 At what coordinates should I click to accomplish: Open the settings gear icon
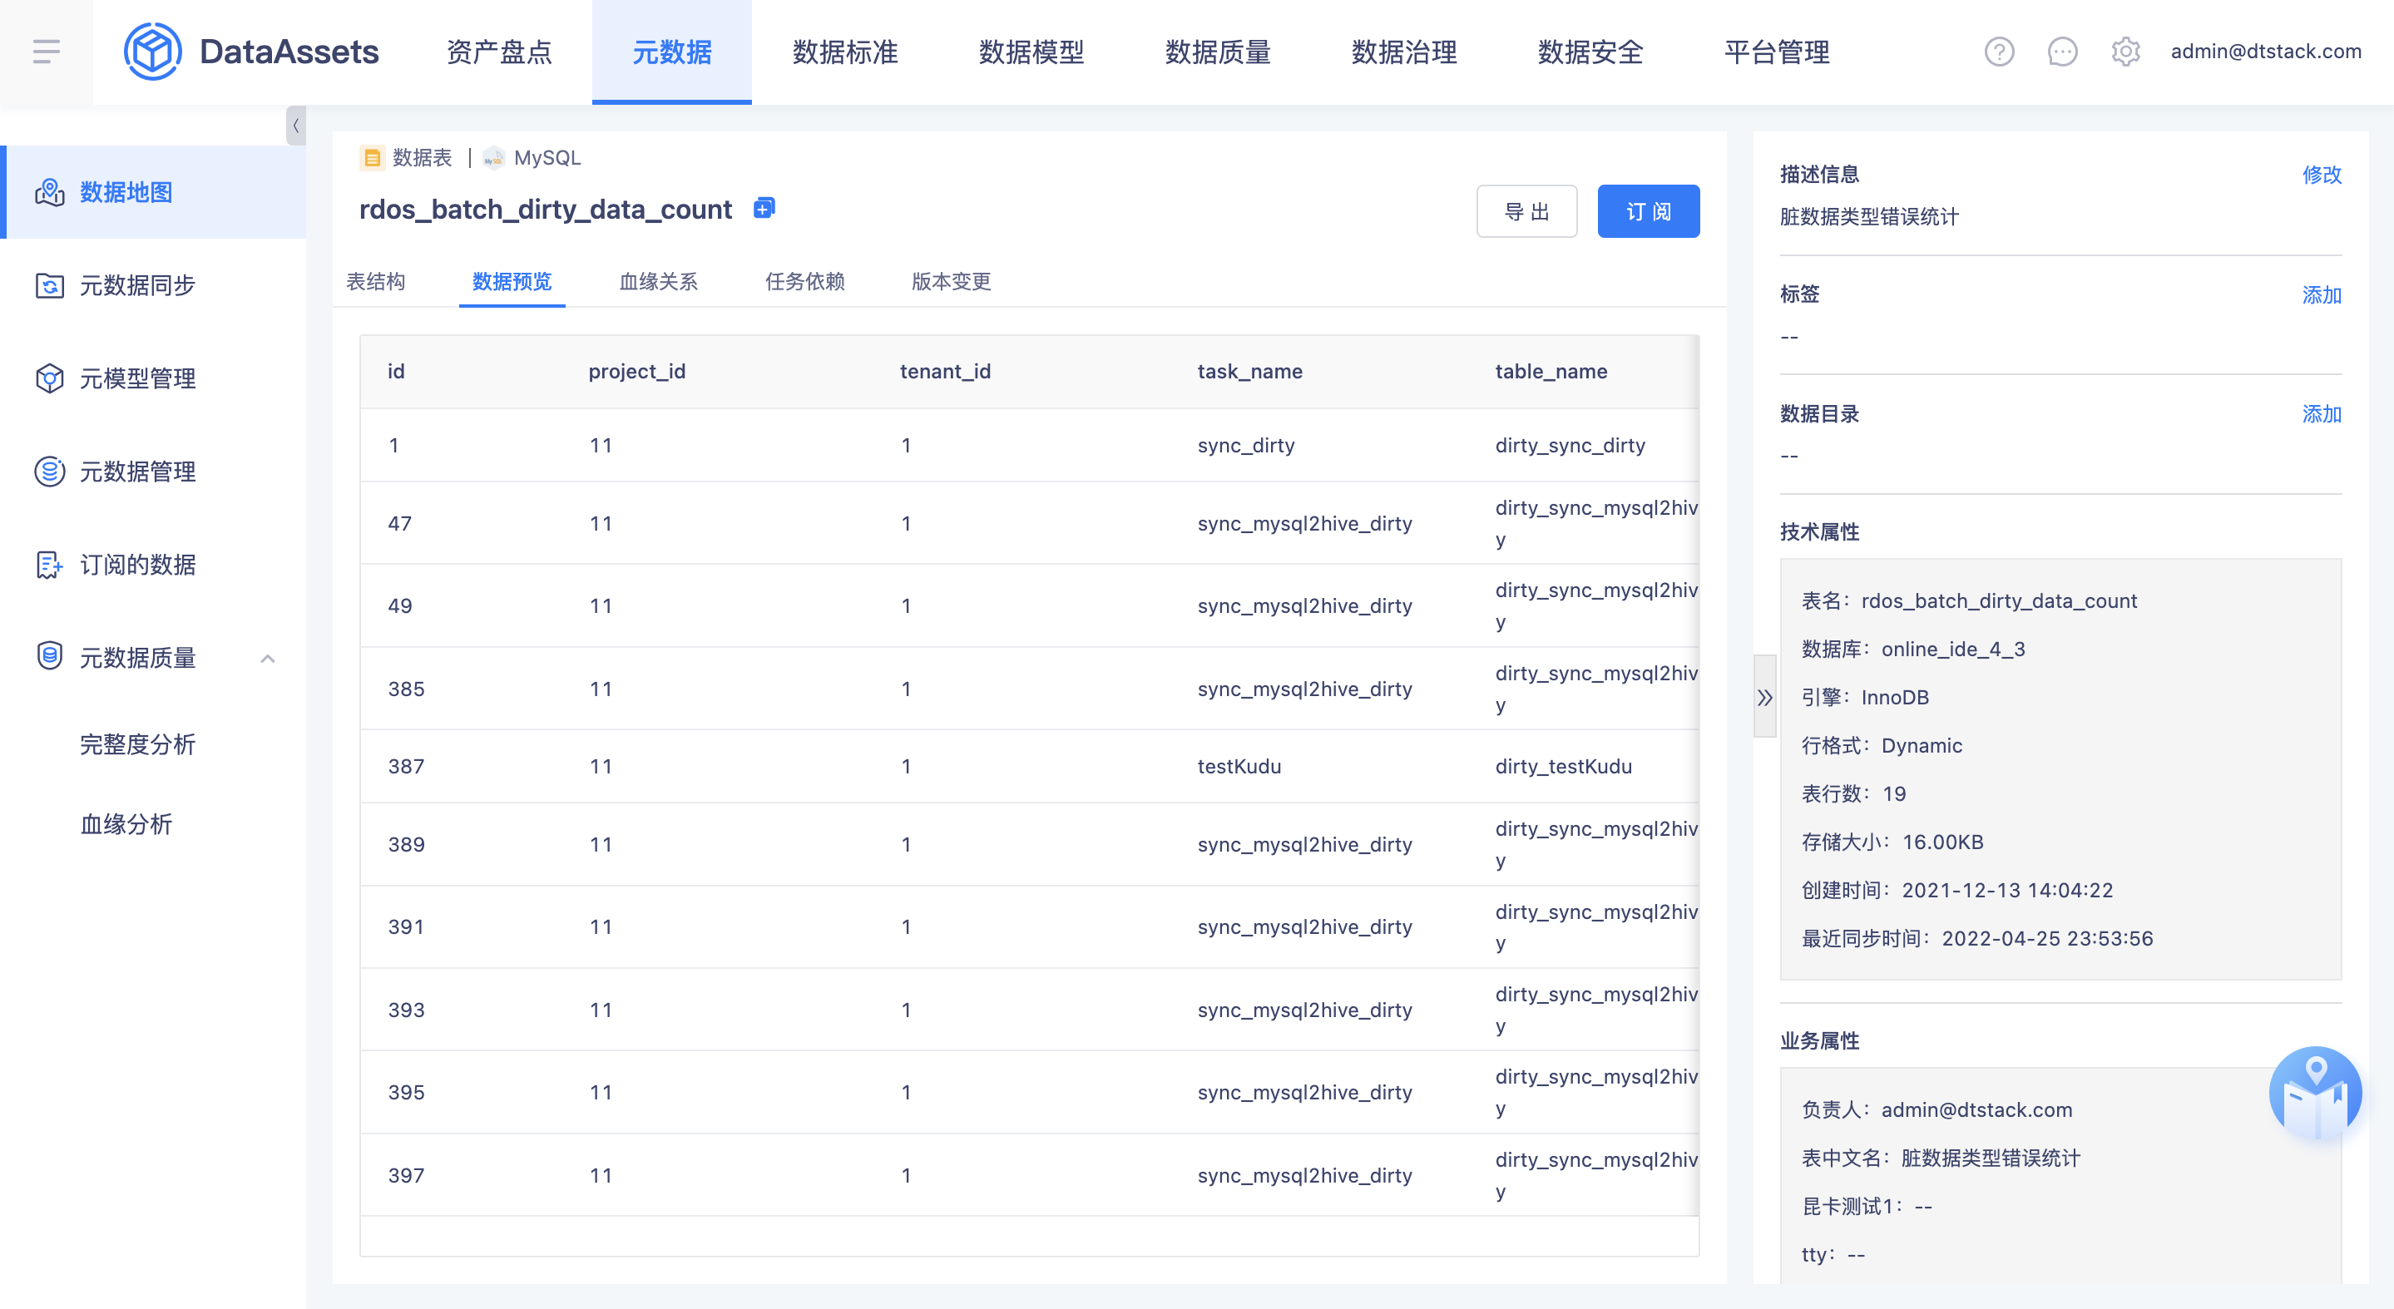(x=2125, y=51)
